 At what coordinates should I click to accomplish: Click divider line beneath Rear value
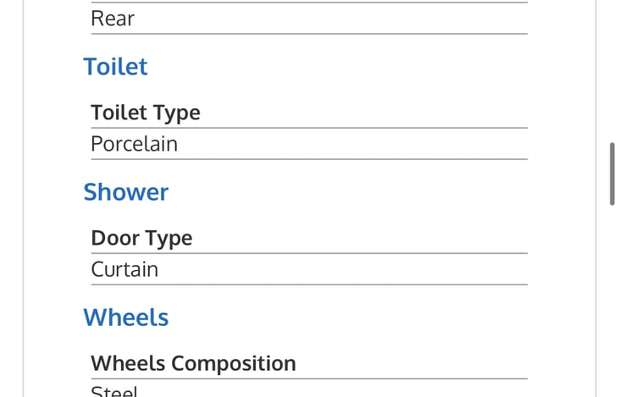pos(310,34)
